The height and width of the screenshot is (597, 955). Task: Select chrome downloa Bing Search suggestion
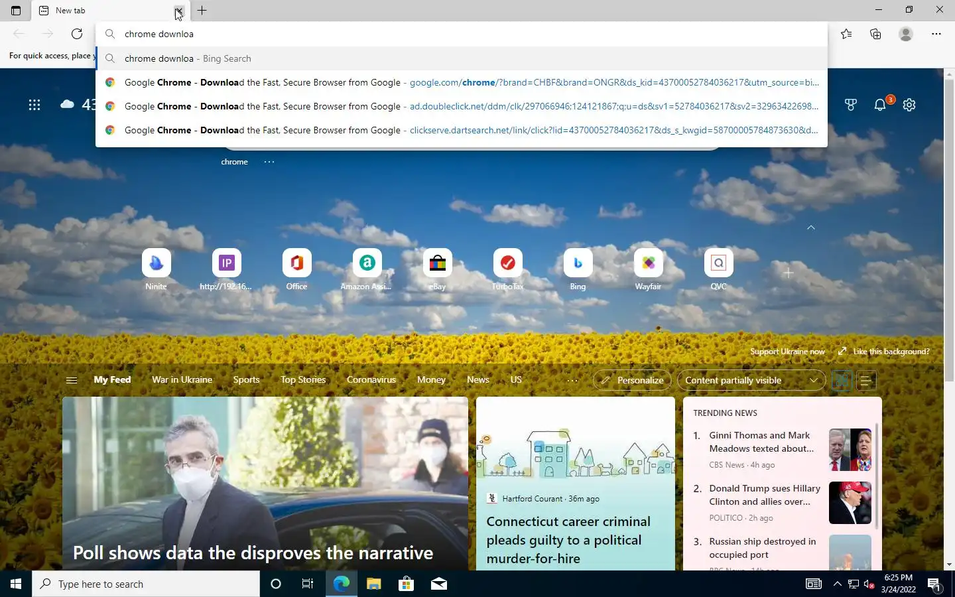[462, 58]
